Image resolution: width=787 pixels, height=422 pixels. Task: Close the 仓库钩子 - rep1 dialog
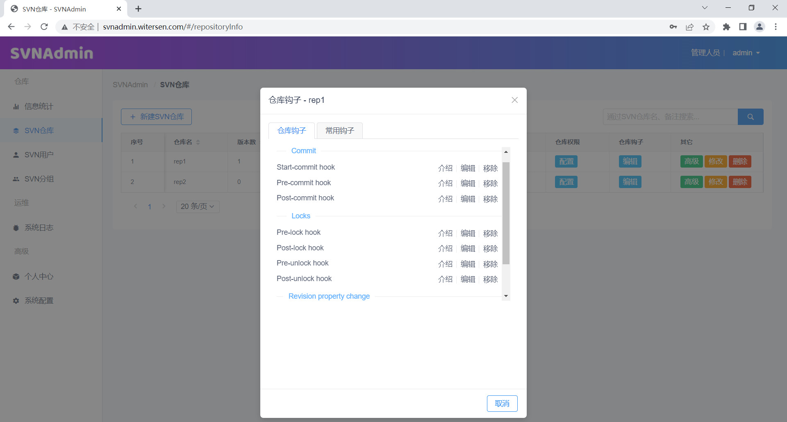[x=515, y=100]
